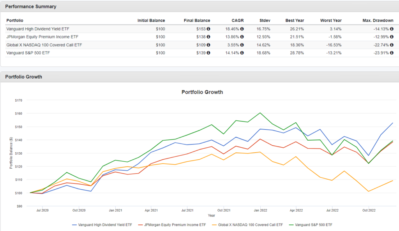Click the -16.53% worst year value
The width and height of the screenshot is (399, 231).
pyautogui.click(x=334, y=45)
